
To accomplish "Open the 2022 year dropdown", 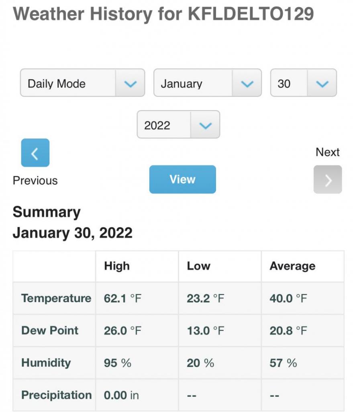I will (178, 125).
